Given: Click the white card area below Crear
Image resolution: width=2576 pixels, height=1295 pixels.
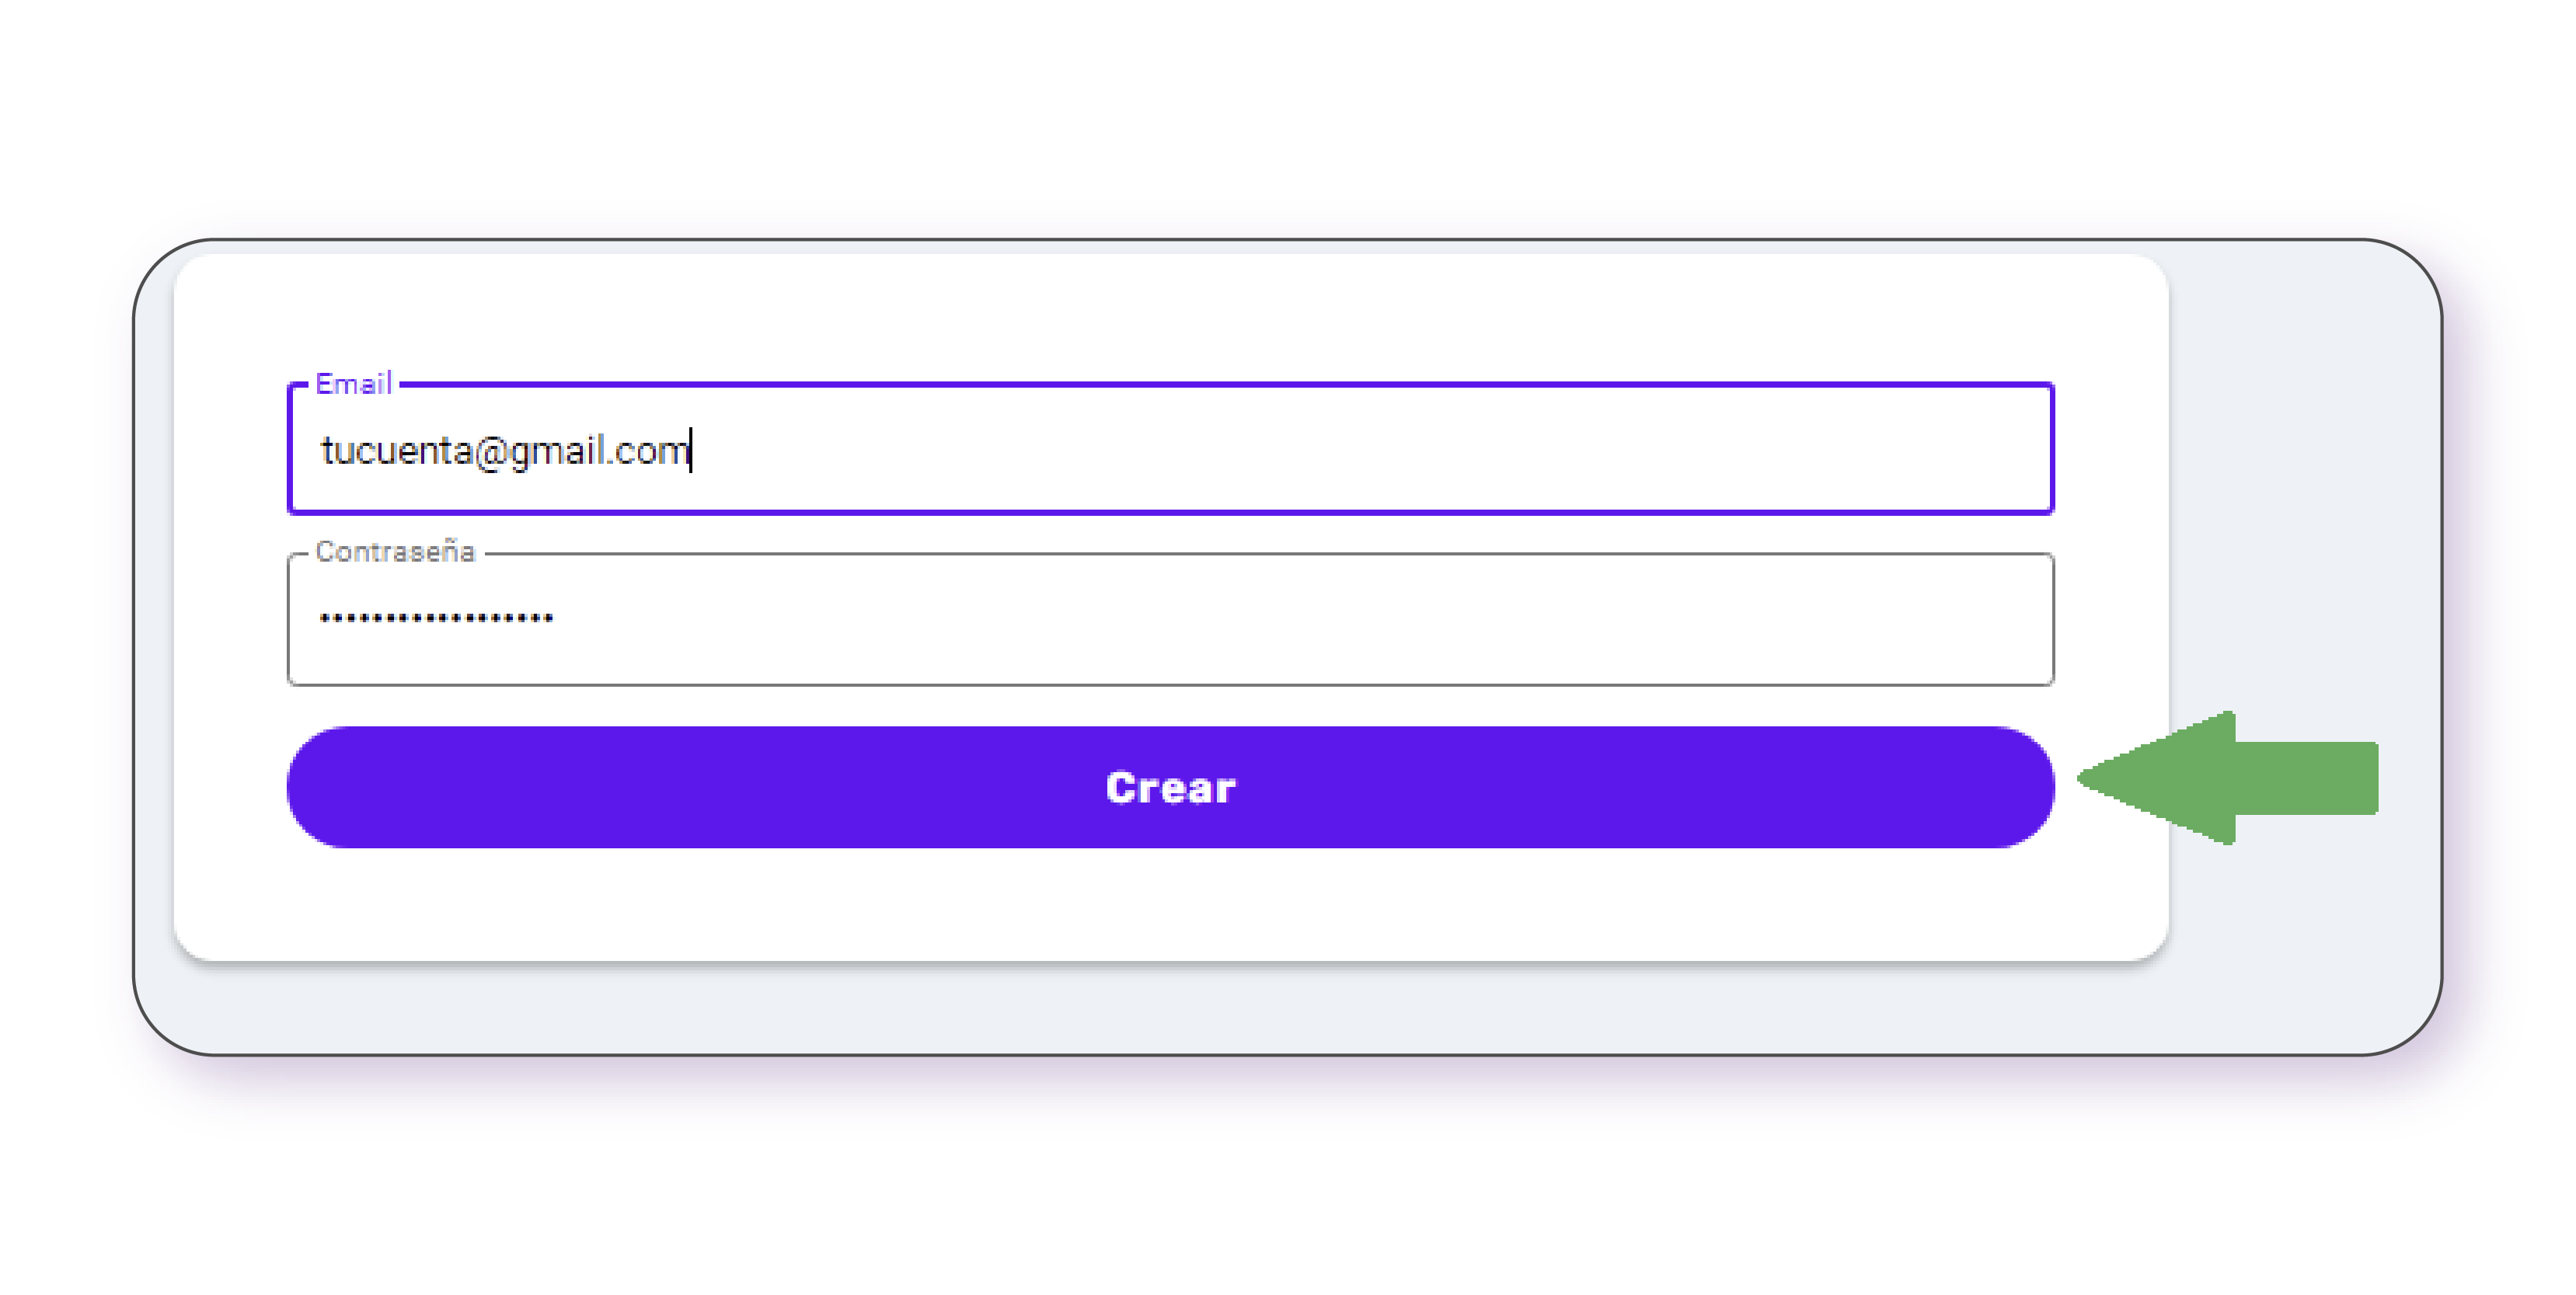Looking at the screenshot, I should (x=1170, y=905).
